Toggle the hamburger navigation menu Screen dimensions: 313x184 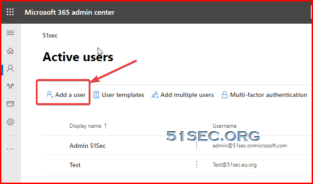tap(10, 33)
